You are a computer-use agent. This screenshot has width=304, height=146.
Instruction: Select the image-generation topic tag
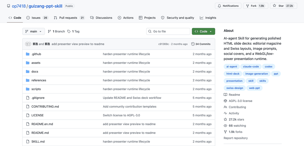(257, 74)
